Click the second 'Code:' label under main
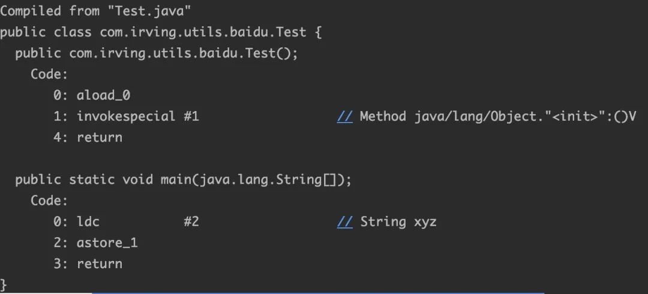The image size is (648, 294). (49, 201)
